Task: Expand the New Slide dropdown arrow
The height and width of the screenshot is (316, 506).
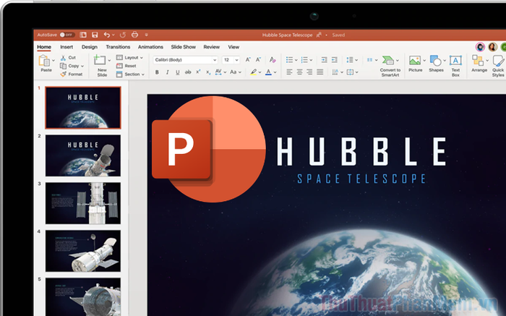Action: click(x=109, y=60)
